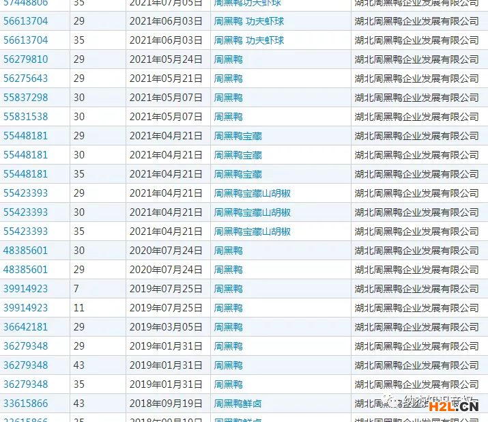Open 周黑鸭宝藏山胡椒 trademark in class 30 row
488x422 pixels.
(252, 212)
